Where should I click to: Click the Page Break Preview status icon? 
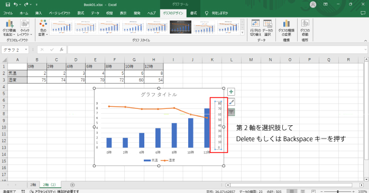coord(313,191)
